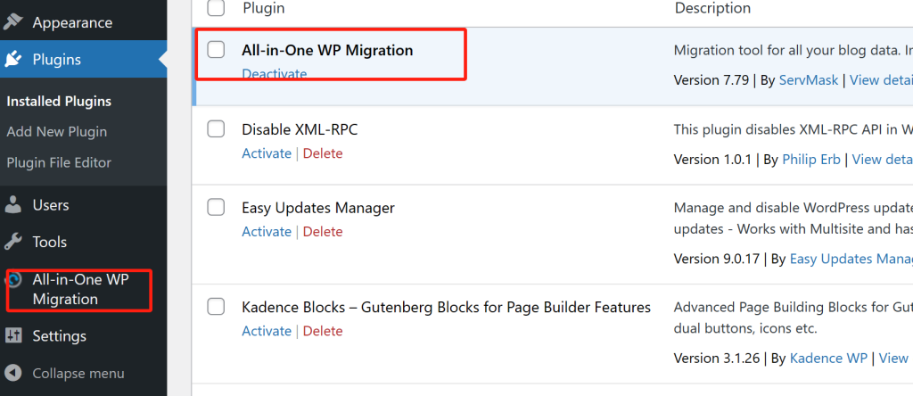Click the Version 9.0.17 text

[717, 259]
